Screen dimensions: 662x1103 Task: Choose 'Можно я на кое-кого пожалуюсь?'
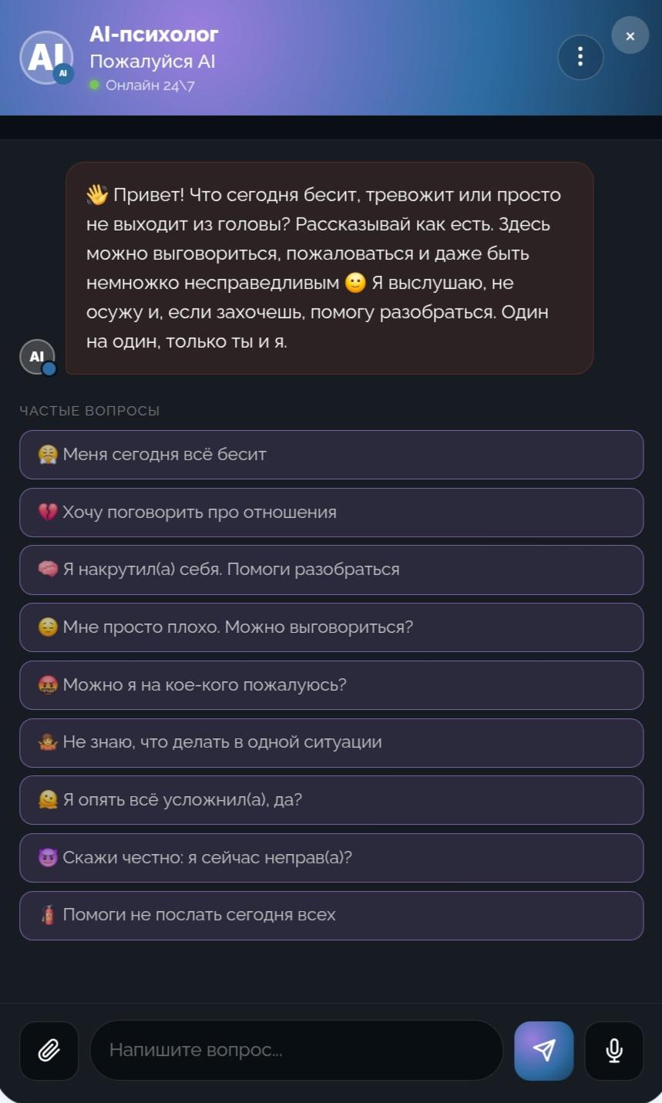[x=331, y=685]
